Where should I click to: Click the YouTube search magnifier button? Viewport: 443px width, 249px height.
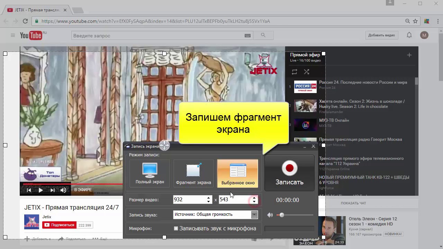pyautogui.click(x=263, y=35)
